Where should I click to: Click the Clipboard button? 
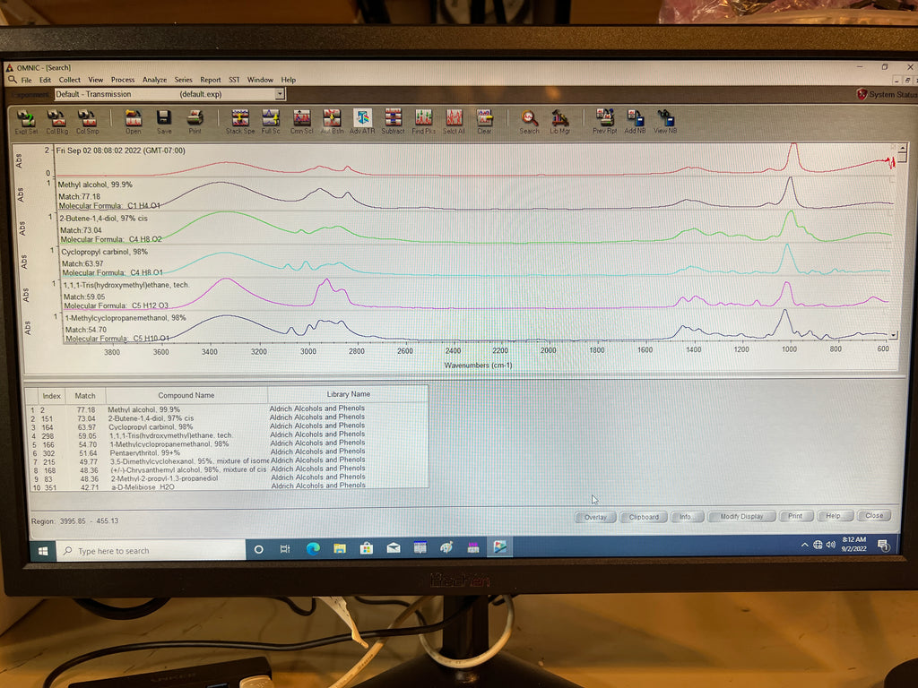click(644, 517)
